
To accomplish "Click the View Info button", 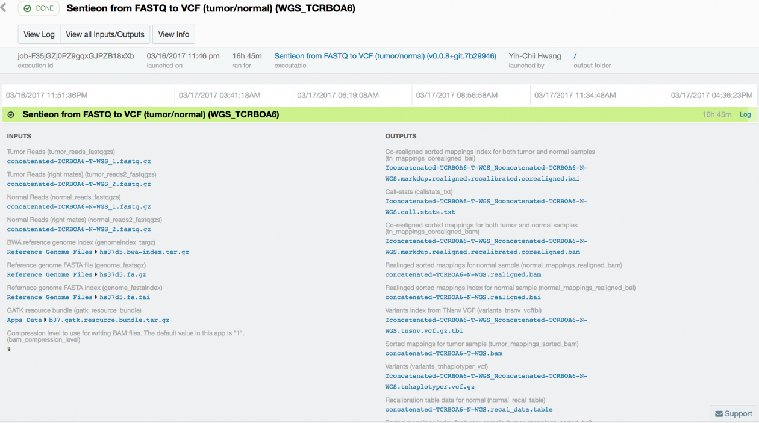I will click(173, 34).
